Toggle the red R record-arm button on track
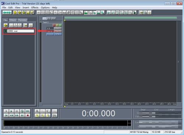 coord(54,25)
